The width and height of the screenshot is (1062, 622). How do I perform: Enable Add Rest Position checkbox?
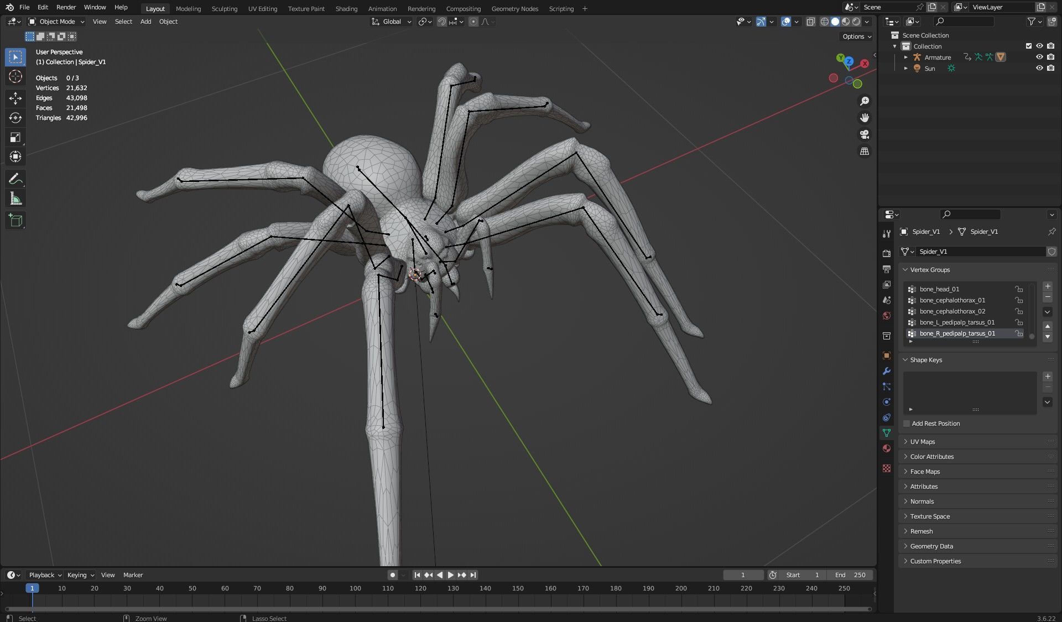[907, 424]
